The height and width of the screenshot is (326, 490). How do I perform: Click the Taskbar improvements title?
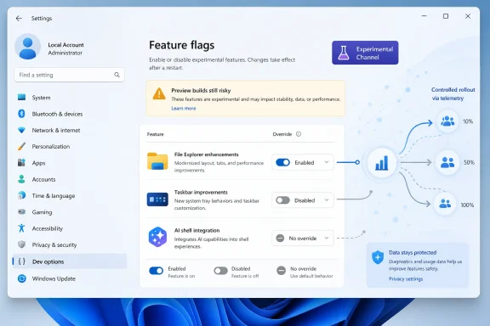[x=201, y=192]
